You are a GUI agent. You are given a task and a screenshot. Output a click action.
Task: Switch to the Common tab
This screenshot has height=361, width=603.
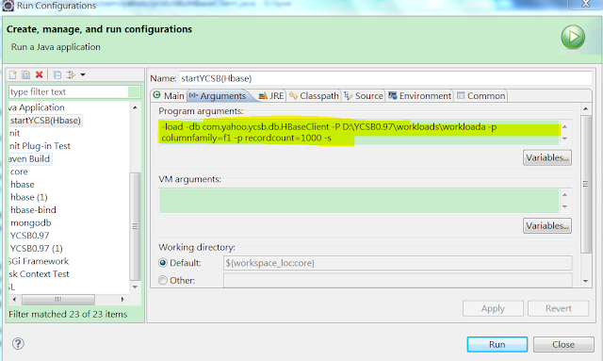click(x=481, y=96)
